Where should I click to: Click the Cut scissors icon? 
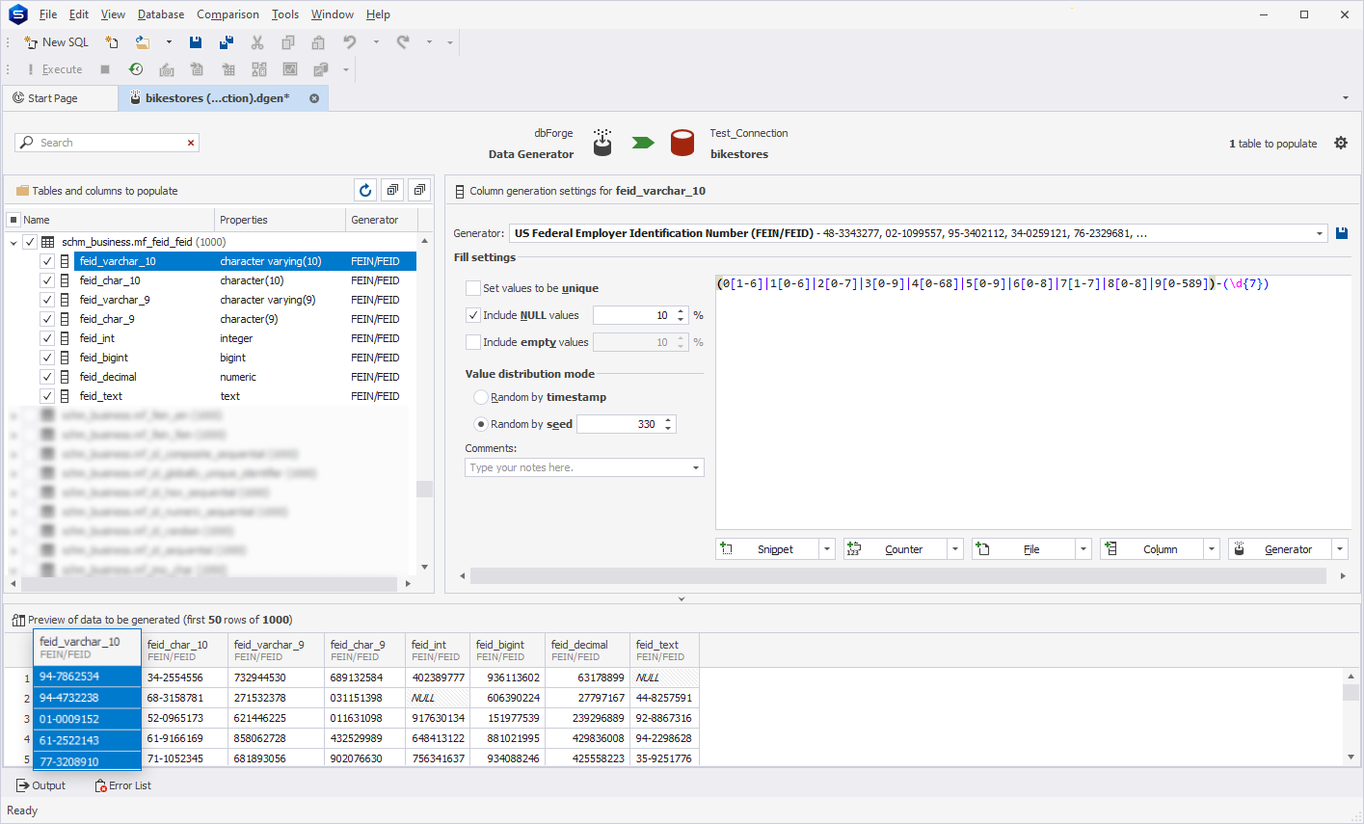tap(257, 42)
